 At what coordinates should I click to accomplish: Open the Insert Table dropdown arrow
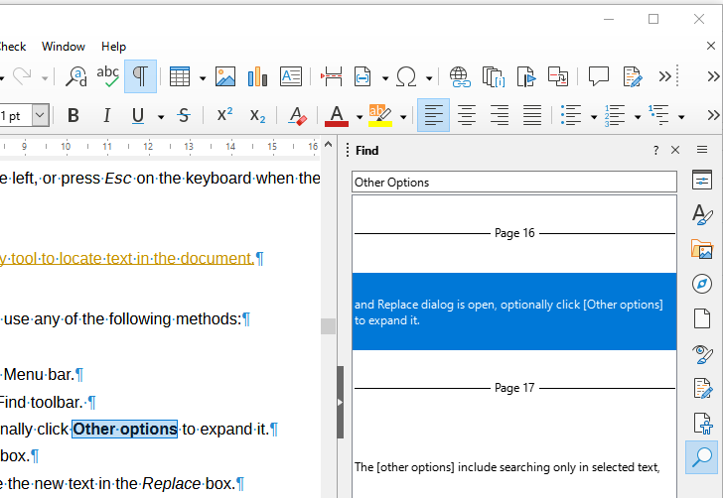pos(203,77)
